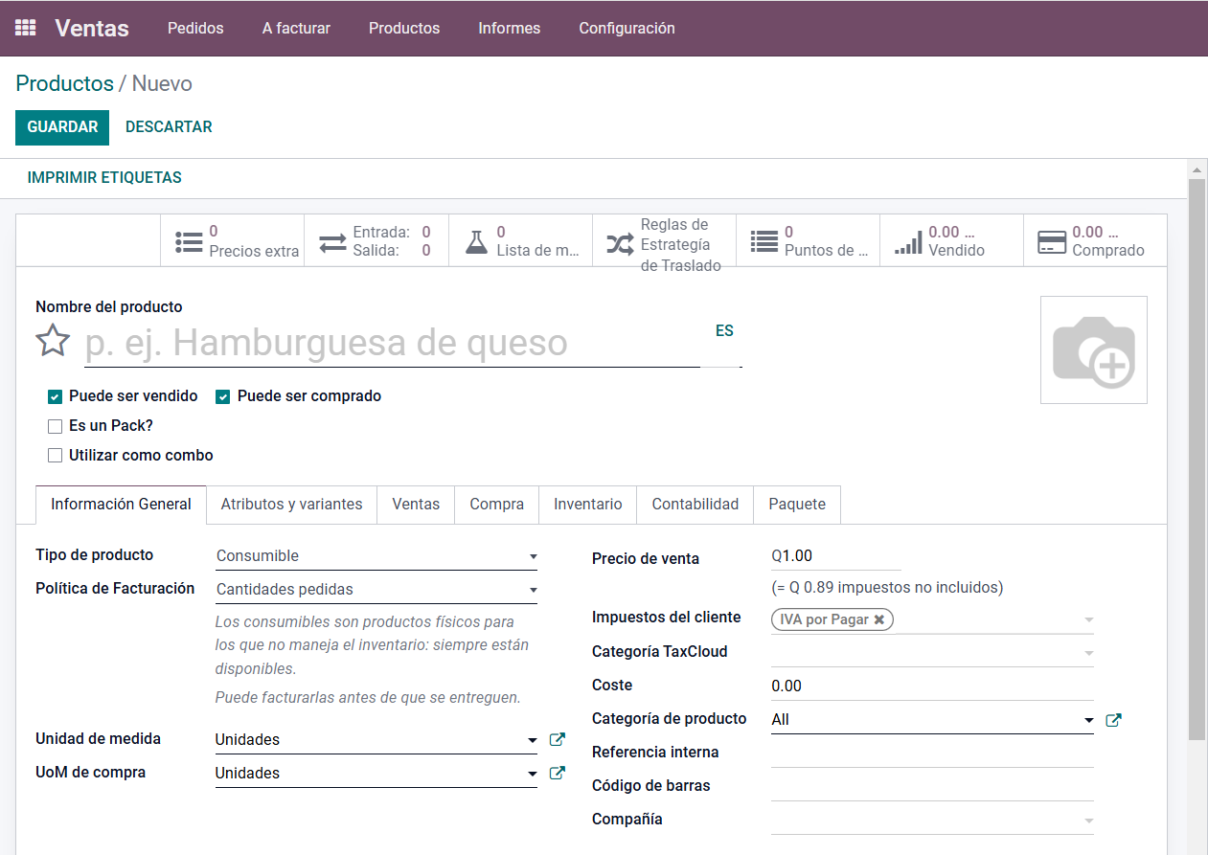Click the Descartar button
This screenshot has width=1208, height=855.
[x=169, y=127]
